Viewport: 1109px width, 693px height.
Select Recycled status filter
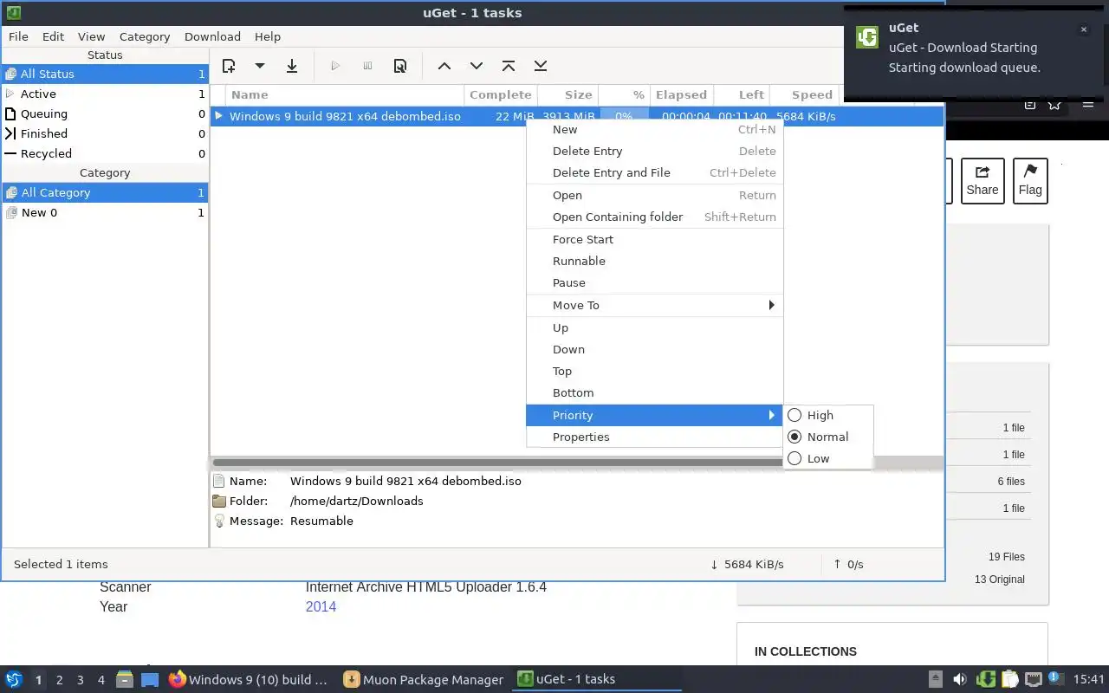[105, 153]
